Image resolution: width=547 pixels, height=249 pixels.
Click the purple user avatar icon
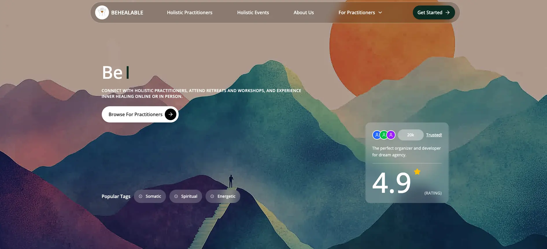pos(391,135)
